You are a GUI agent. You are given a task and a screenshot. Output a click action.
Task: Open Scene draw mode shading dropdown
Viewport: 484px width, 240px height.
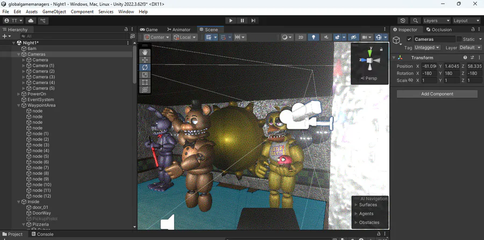click(287, 37)
